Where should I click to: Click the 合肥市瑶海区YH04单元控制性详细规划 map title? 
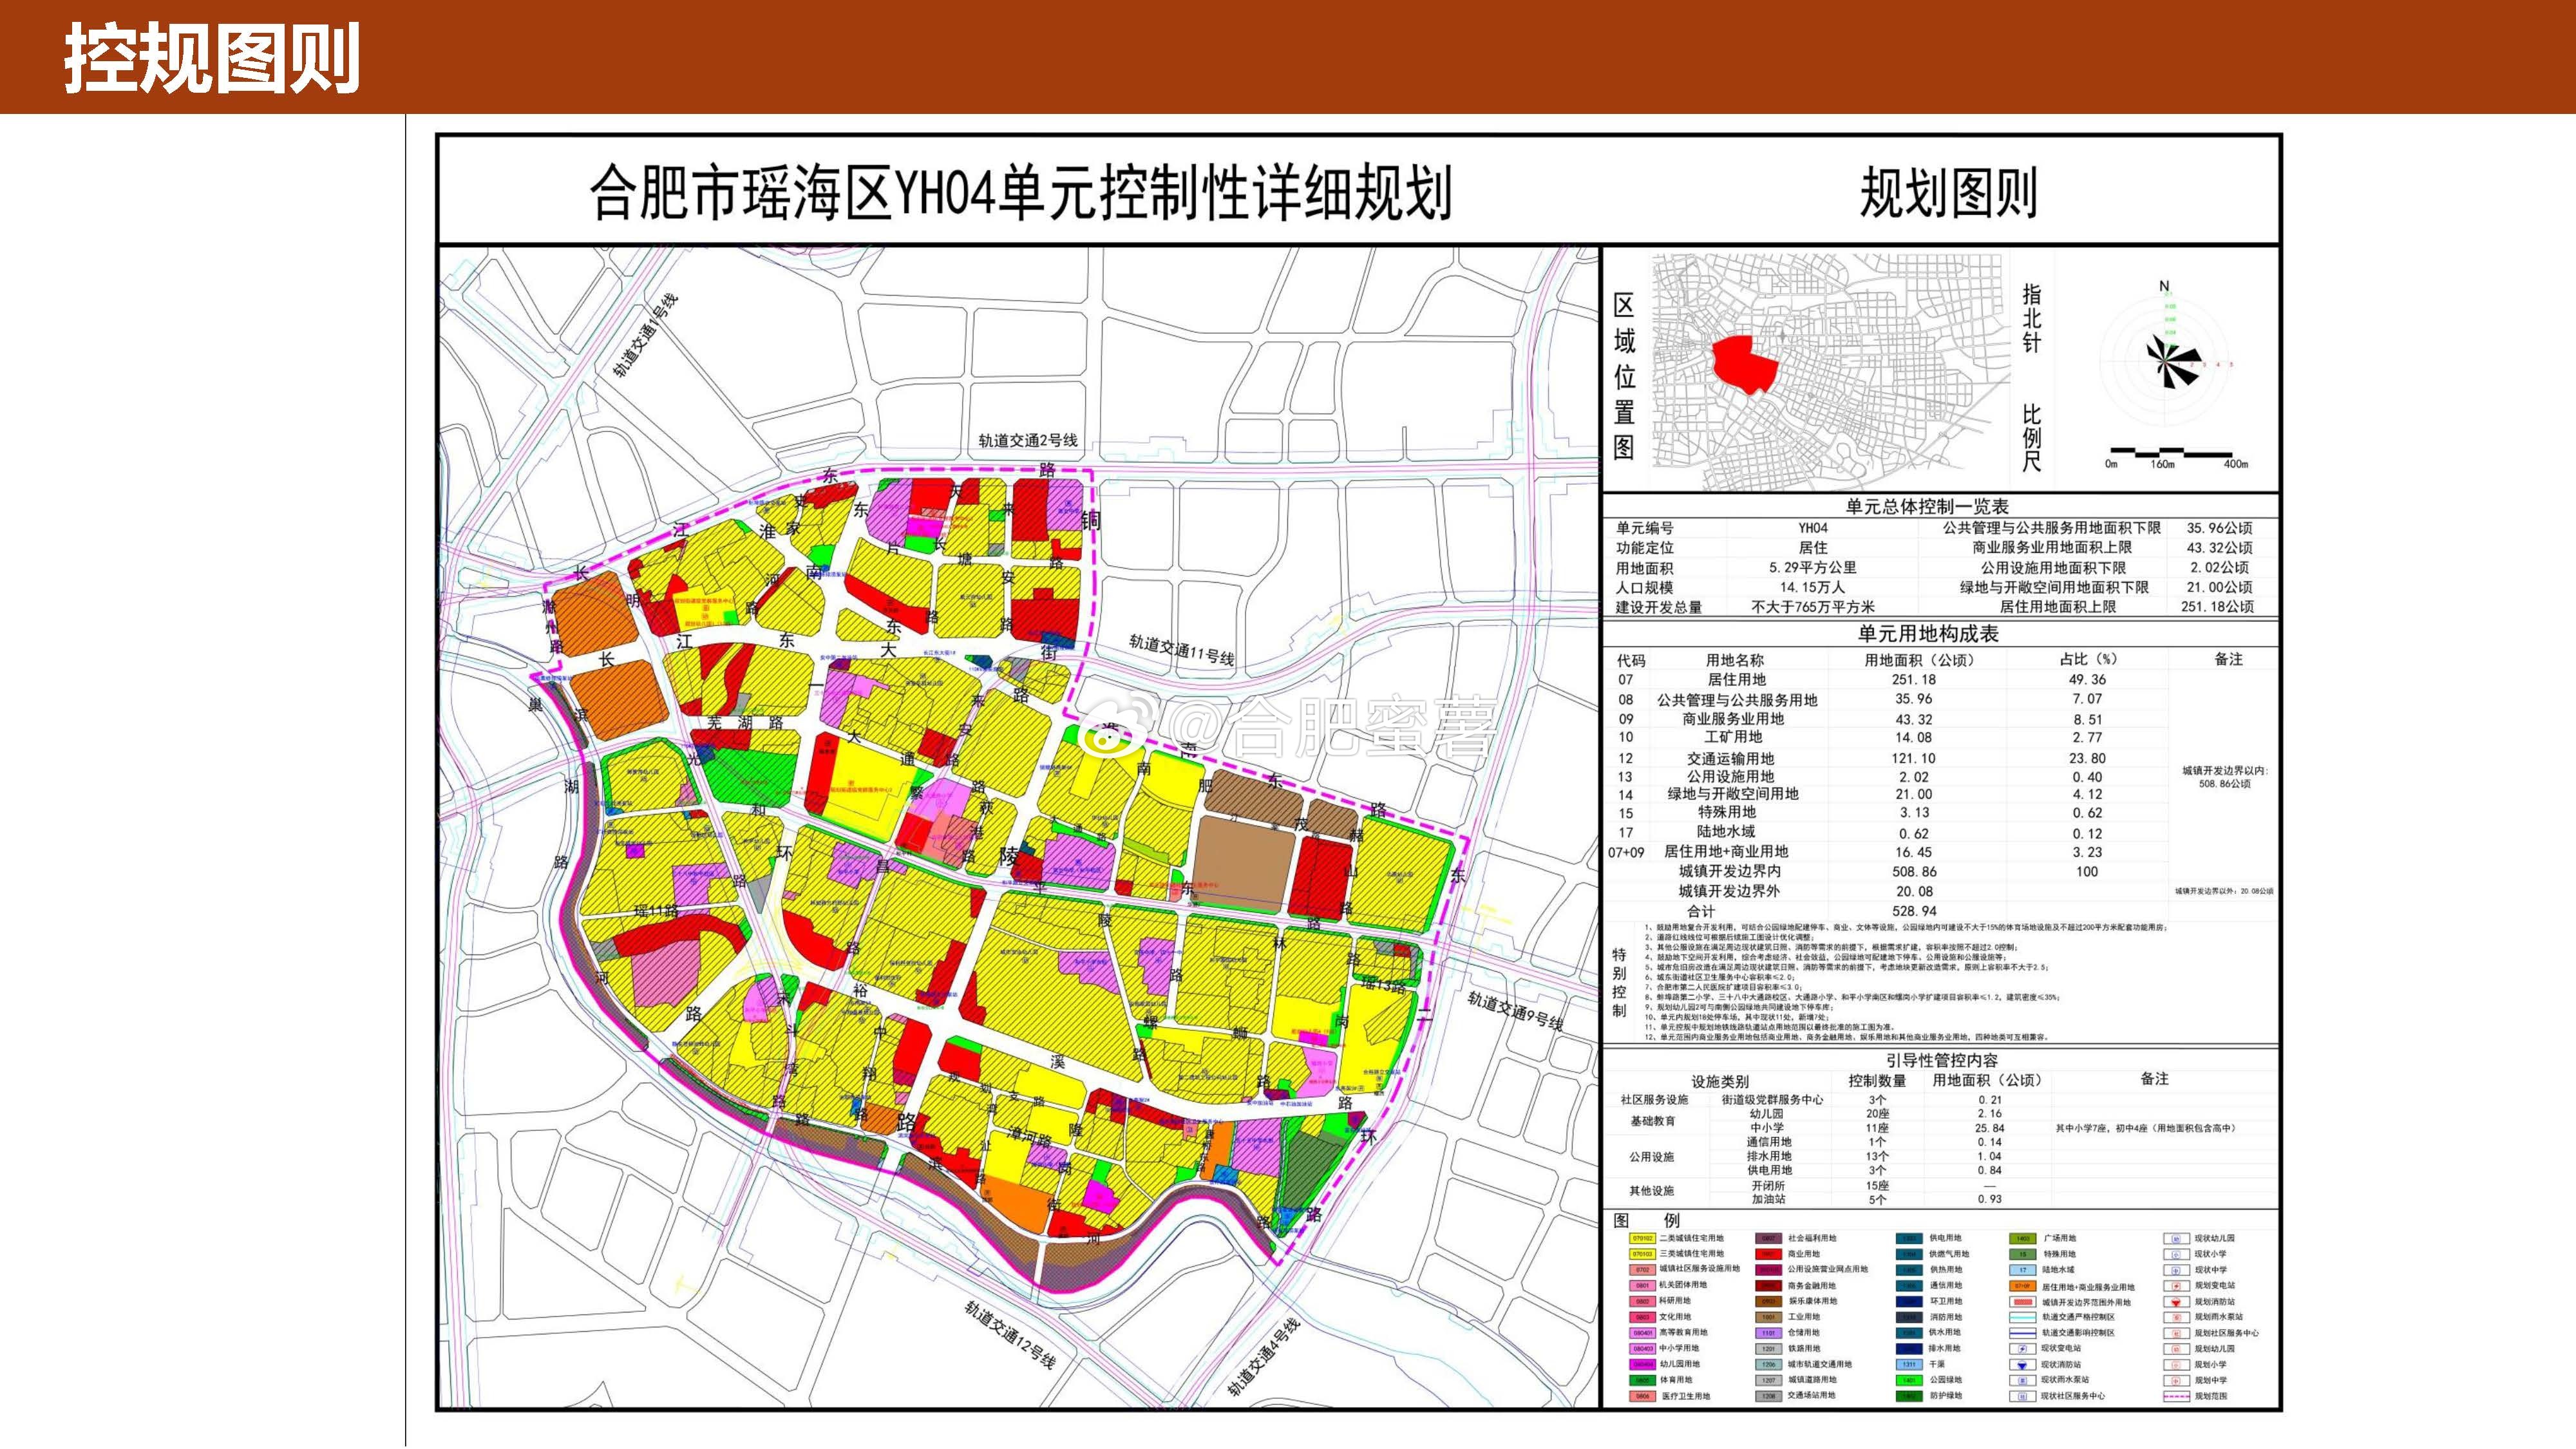pyautogui.click(x=1020, y=192)
